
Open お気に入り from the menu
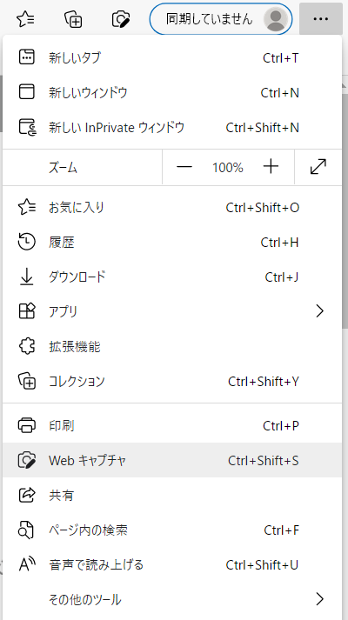(172, 207)
